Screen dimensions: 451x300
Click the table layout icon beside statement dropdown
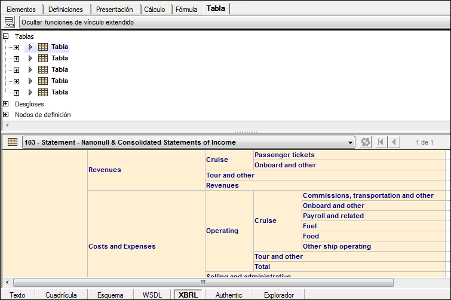12,142
